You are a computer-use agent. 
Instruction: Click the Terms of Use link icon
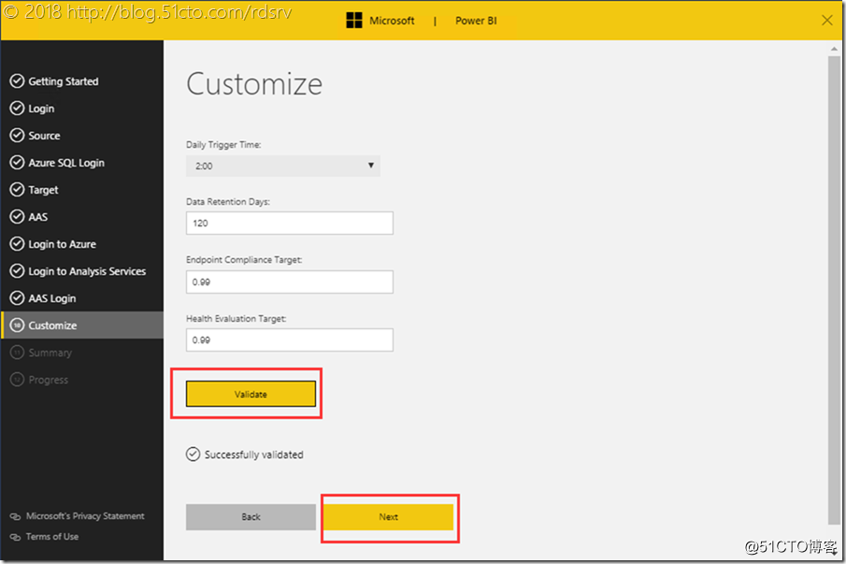tap(15, 537)
